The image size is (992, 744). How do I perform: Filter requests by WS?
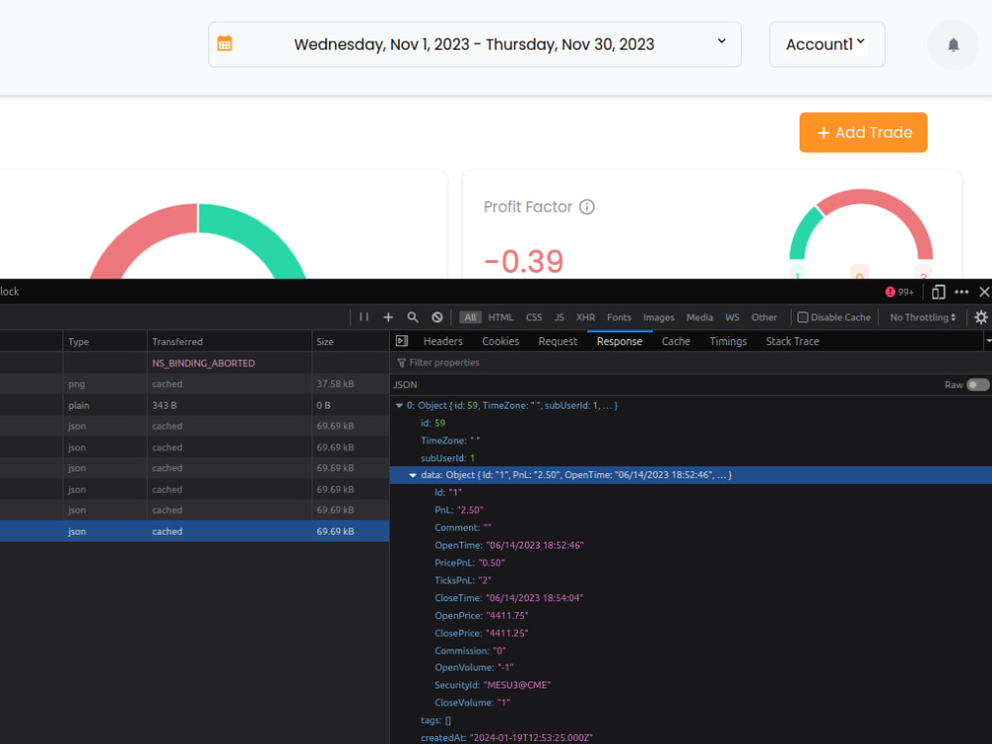coord(732,317)
